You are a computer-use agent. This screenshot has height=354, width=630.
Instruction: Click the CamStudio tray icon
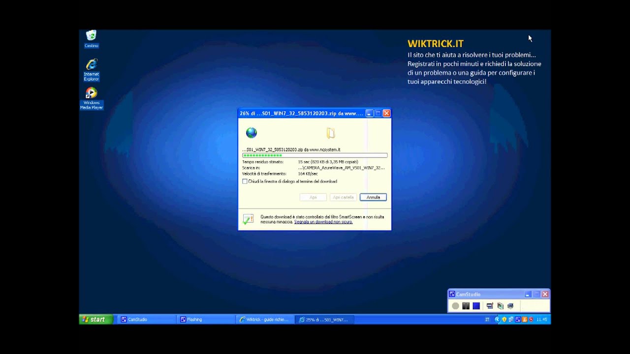518,320
